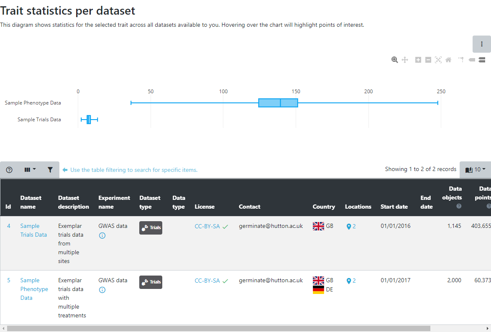Toggle spike lines on the chart
Viewport: 491px width, 332px height.
461,60
